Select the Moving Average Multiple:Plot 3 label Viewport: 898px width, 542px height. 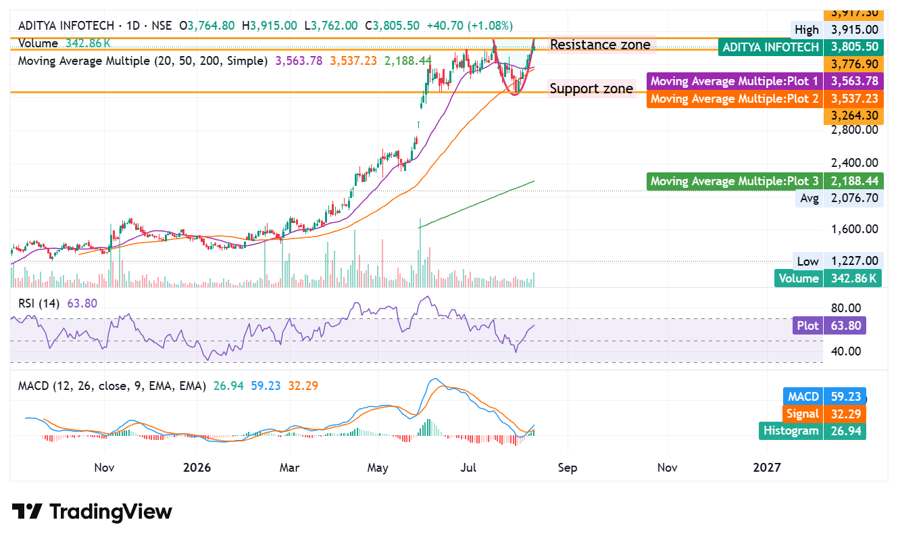(x=734, y=181)
